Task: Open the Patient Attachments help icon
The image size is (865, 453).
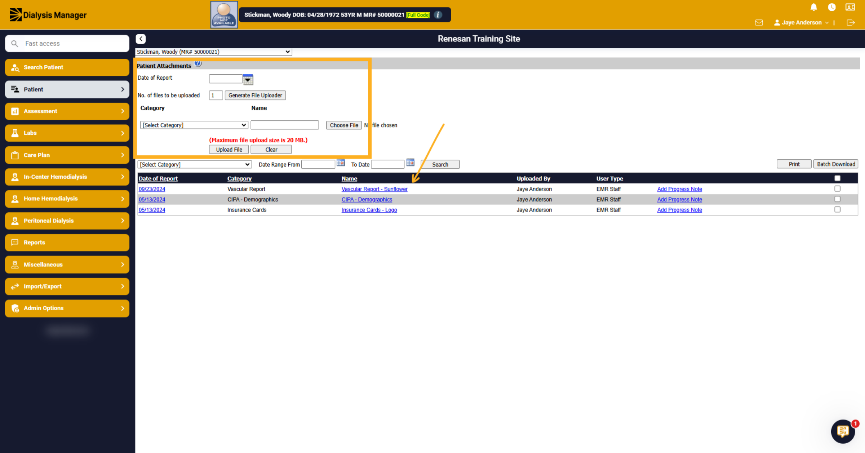Action: pyautogui.click(x=198, y=64)
